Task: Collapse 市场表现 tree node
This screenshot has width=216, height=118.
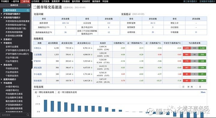Action: 1,83
